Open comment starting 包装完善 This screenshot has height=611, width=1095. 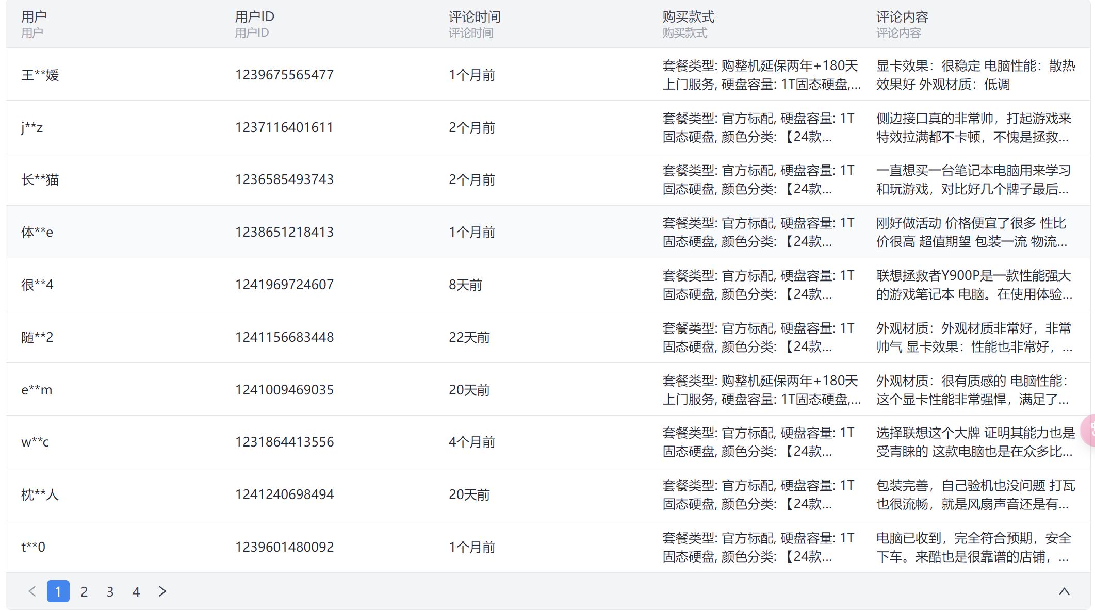click(976, 494)
